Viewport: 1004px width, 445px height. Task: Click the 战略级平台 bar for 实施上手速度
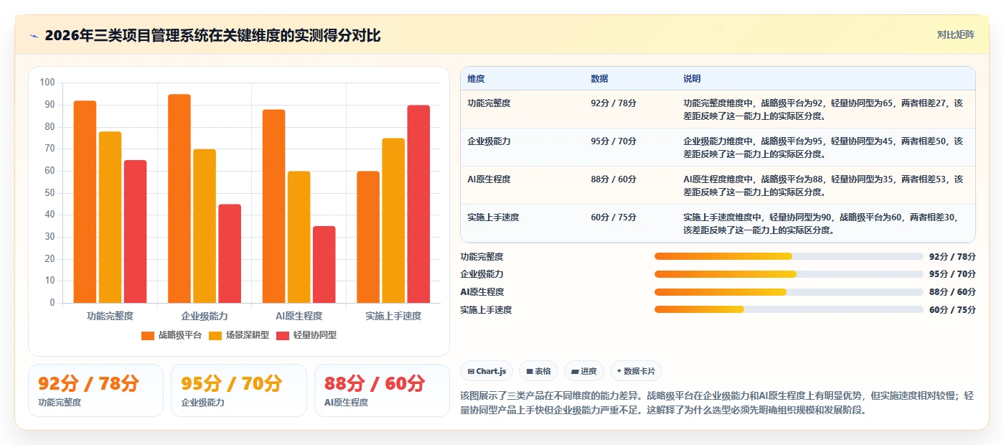coord(368,237)
